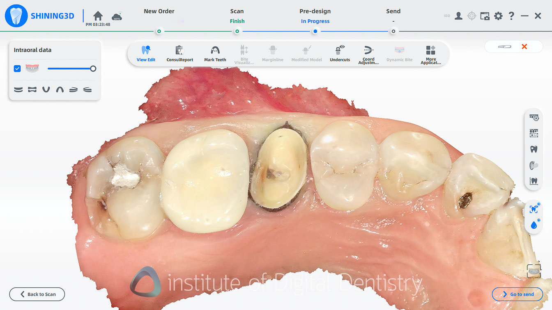Open the settings gear icon

[498, 16]
